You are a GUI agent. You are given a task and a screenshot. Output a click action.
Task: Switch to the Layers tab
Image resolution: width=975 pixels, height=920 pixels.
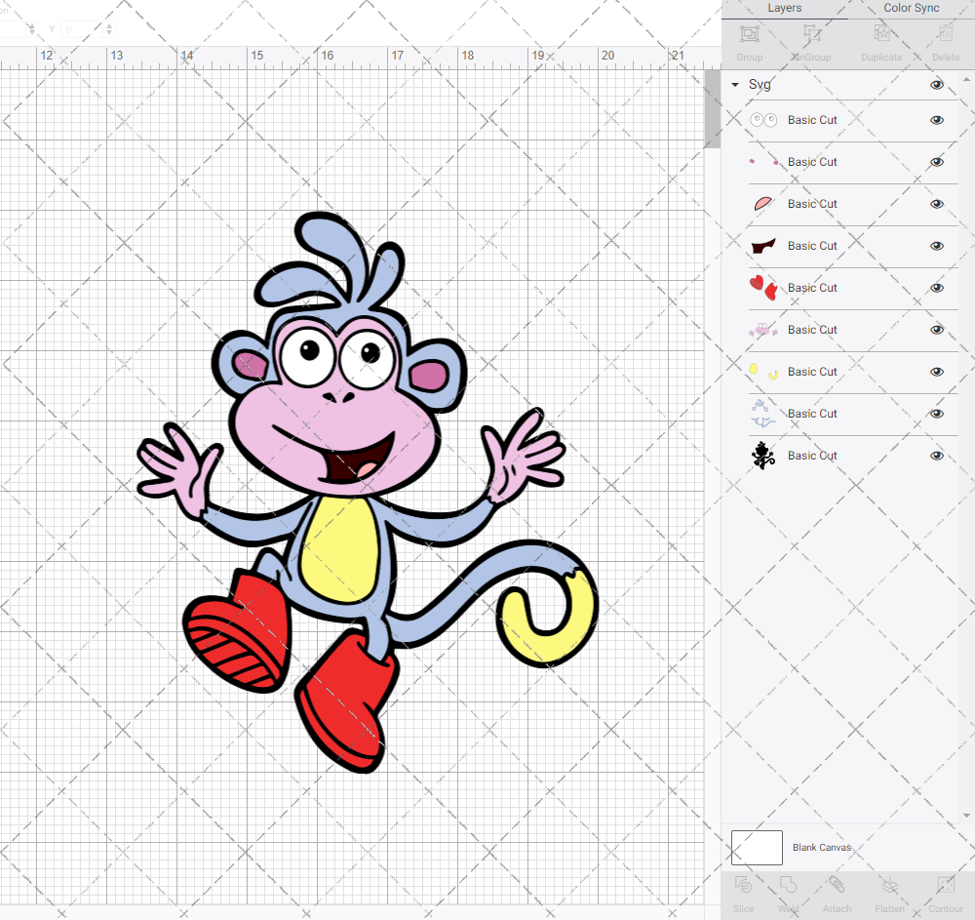click(x=784, y=8)
